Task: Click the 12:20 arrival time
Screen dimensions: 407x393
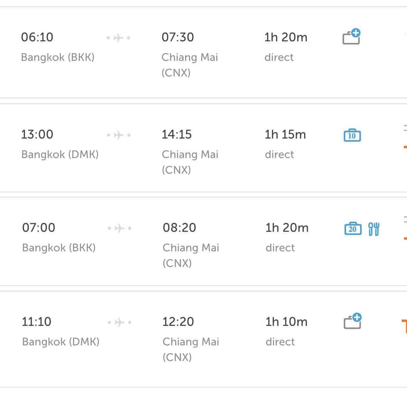Action: pyautogui.click(x=178, y=322)
